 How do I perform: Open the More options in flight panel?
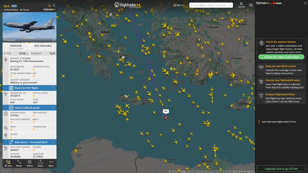tap(51, 163)
